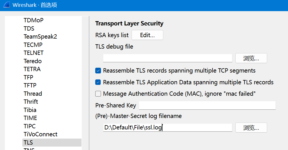The image size is (288, 150).
Task: Select TLS in the protocol list
Action: point(28,143)
